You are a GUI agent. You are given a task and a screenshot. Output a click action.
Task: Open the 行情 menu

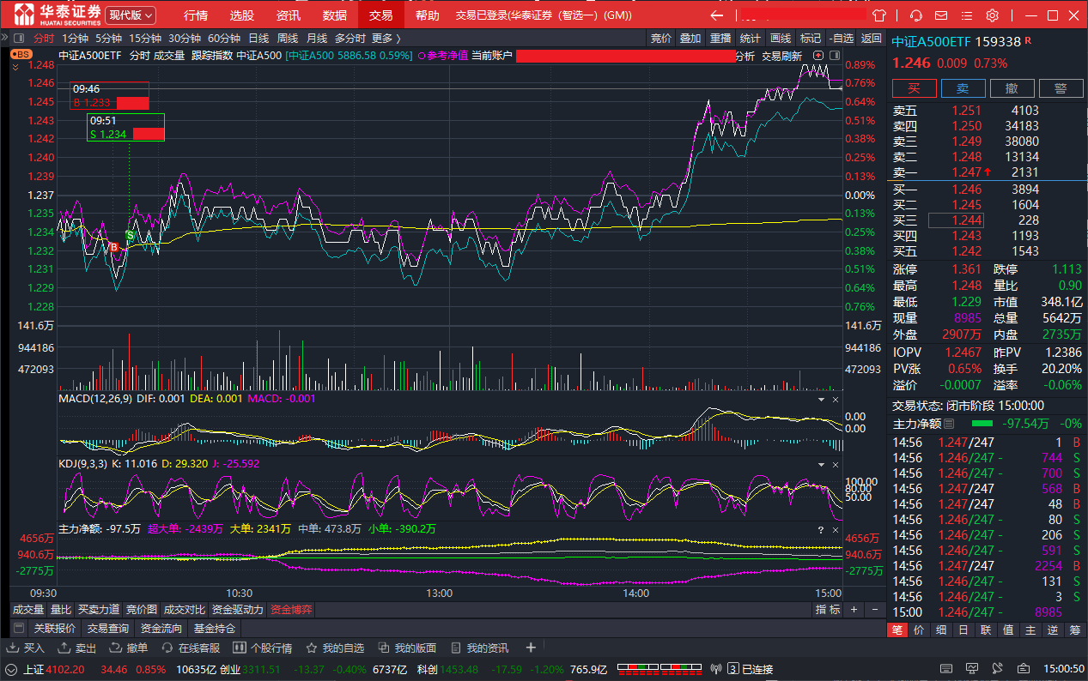pyautogui.click(x=196, y=15)
